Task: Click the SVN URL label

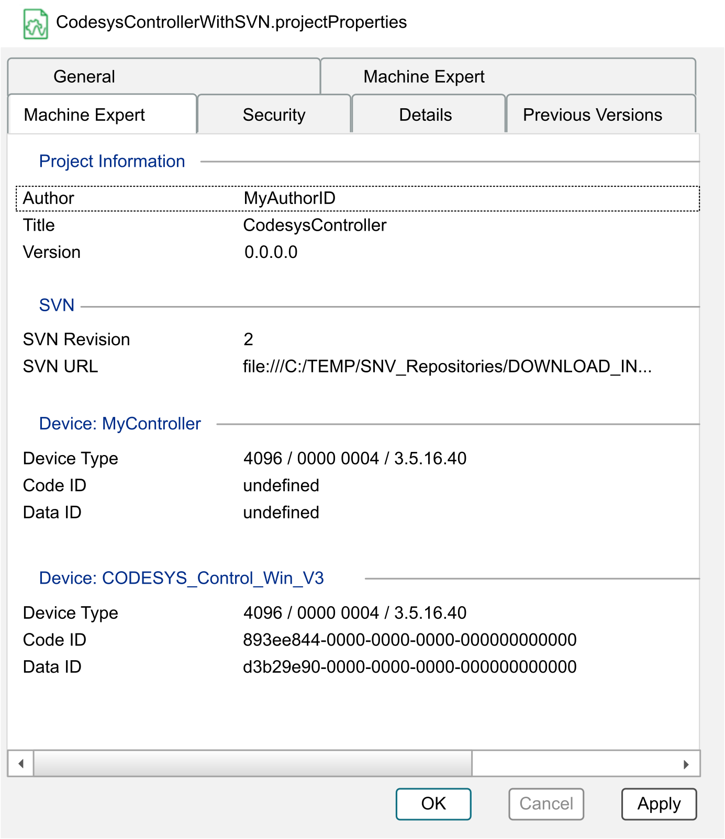Action: pos(61,367)
